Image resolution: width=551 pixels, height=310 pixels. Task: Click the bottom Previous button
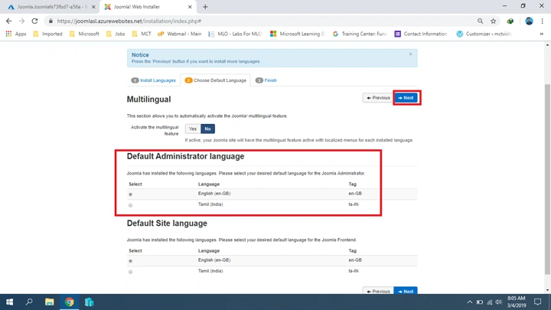pos(378,291)
